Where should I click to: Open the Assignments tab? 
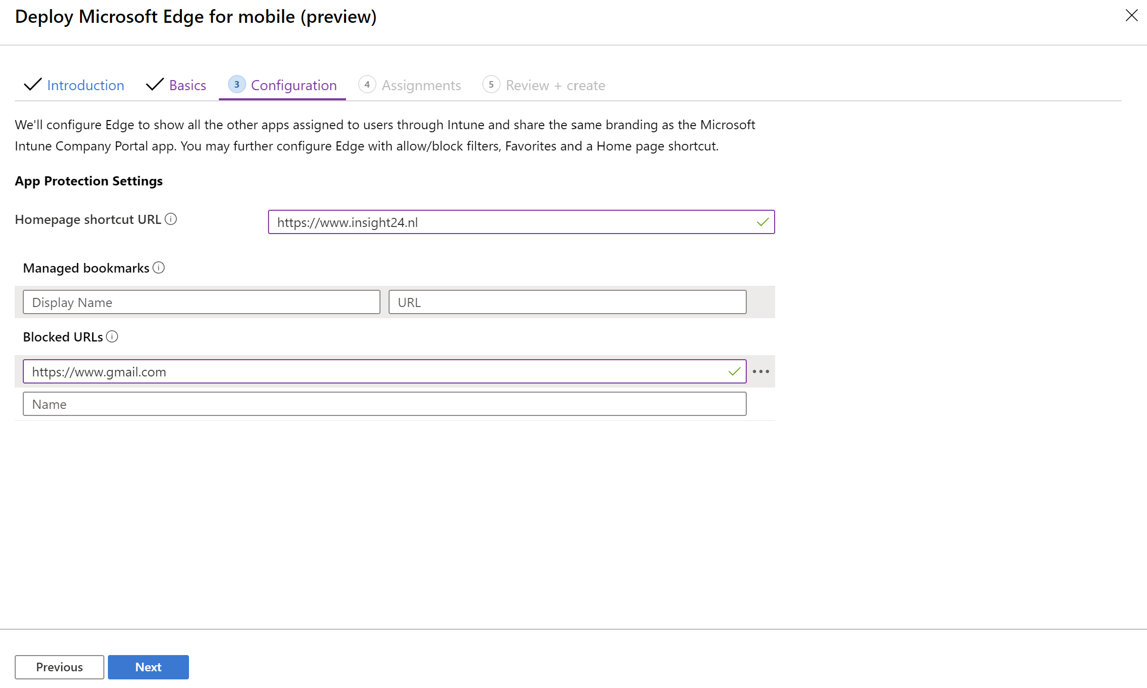pyautogui.click(x=421, y=85)
